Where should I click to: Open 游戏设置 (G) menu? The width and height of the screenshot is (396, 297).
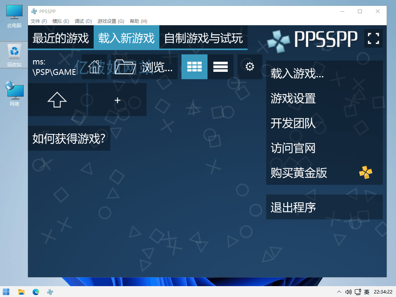click(x=111, y=21)
